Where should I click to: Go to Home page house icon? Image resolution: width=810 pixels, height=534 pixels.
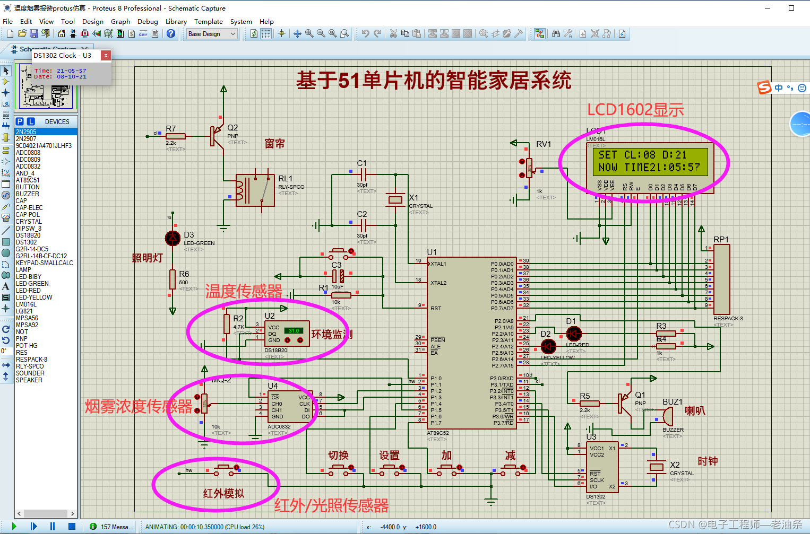coord(62,33)
